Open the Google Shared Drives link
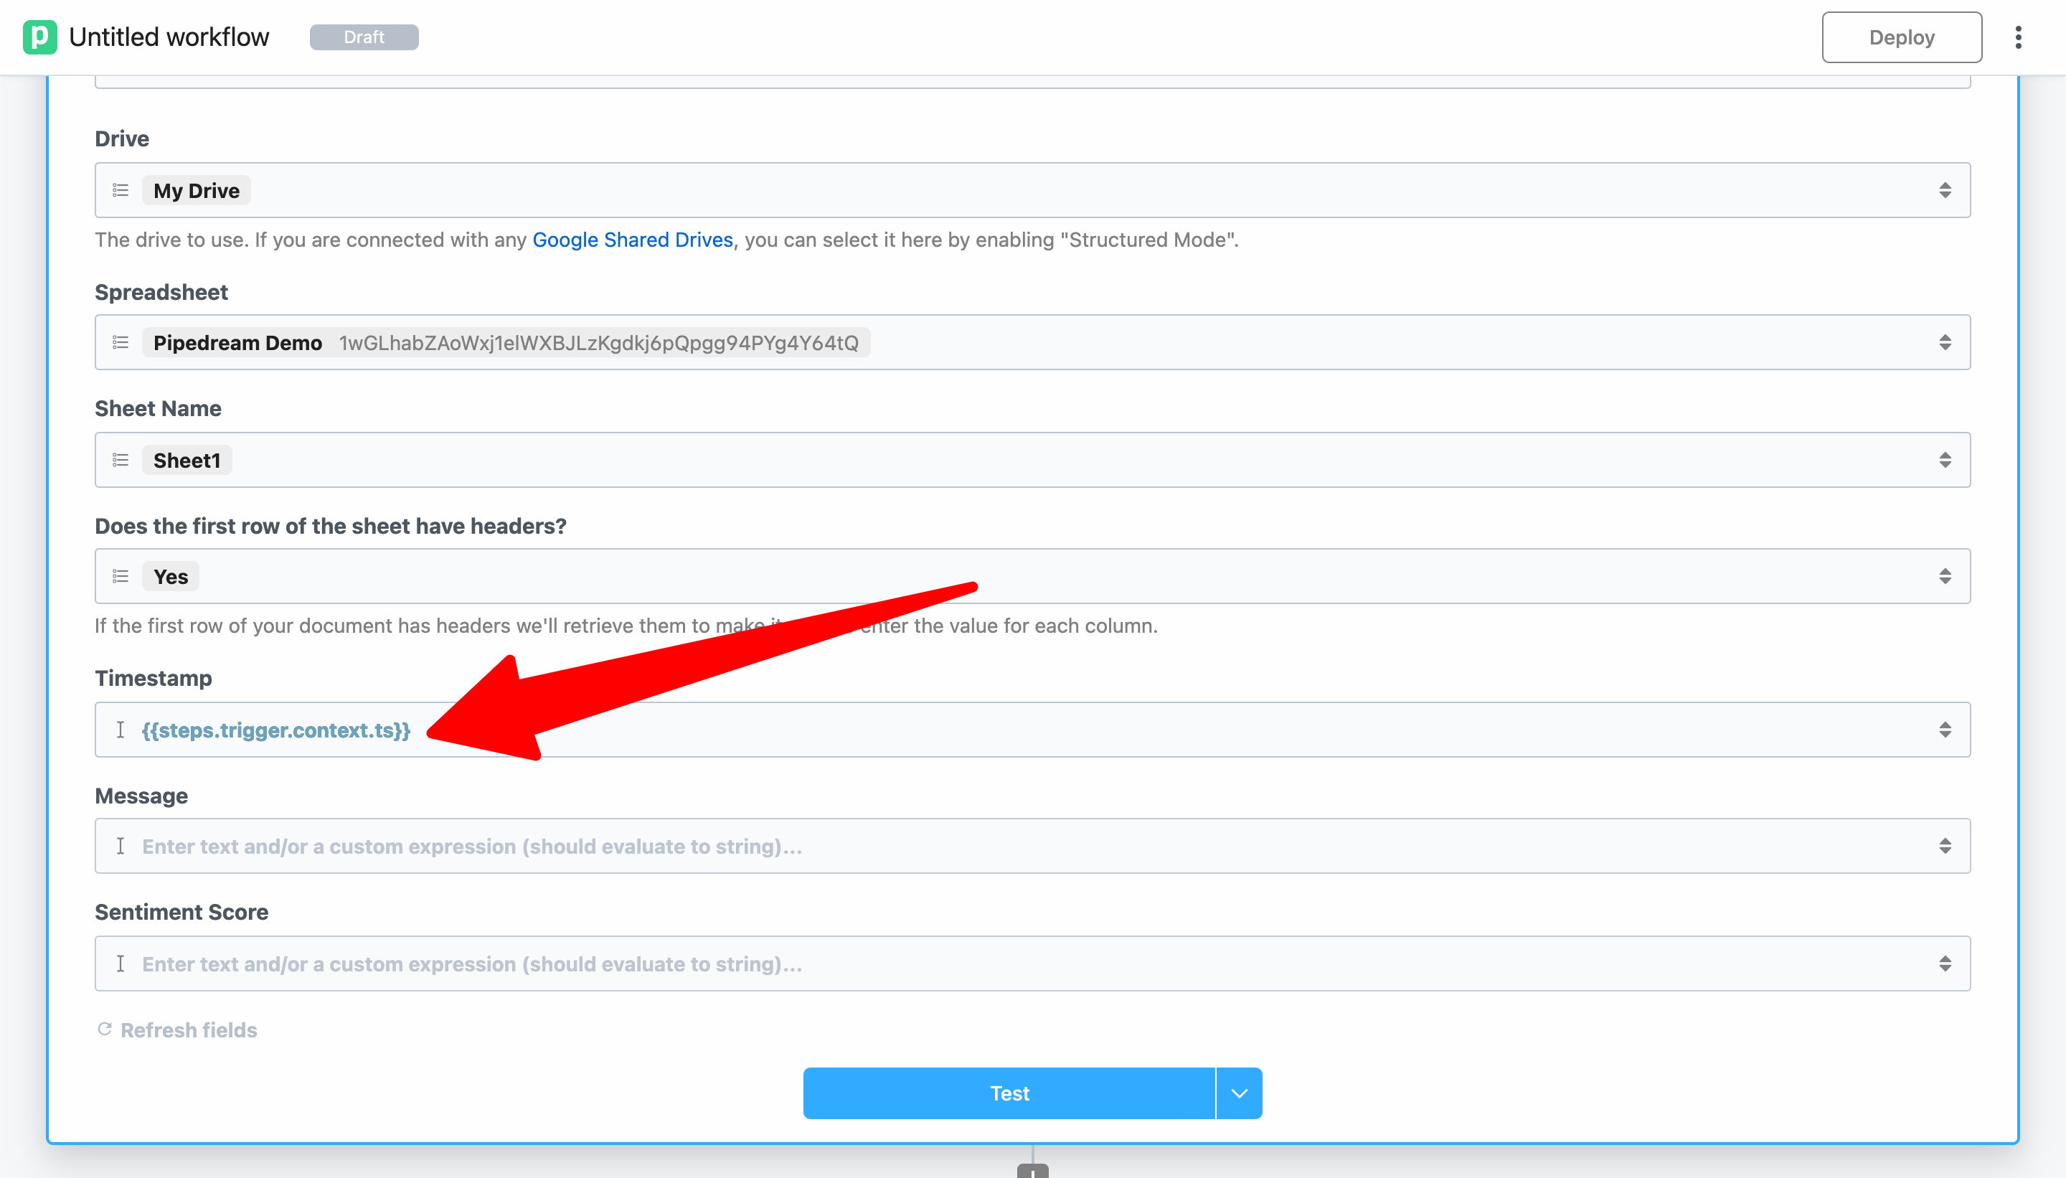This screenshot has width=2066, height=1178. [x=632, y=240]
